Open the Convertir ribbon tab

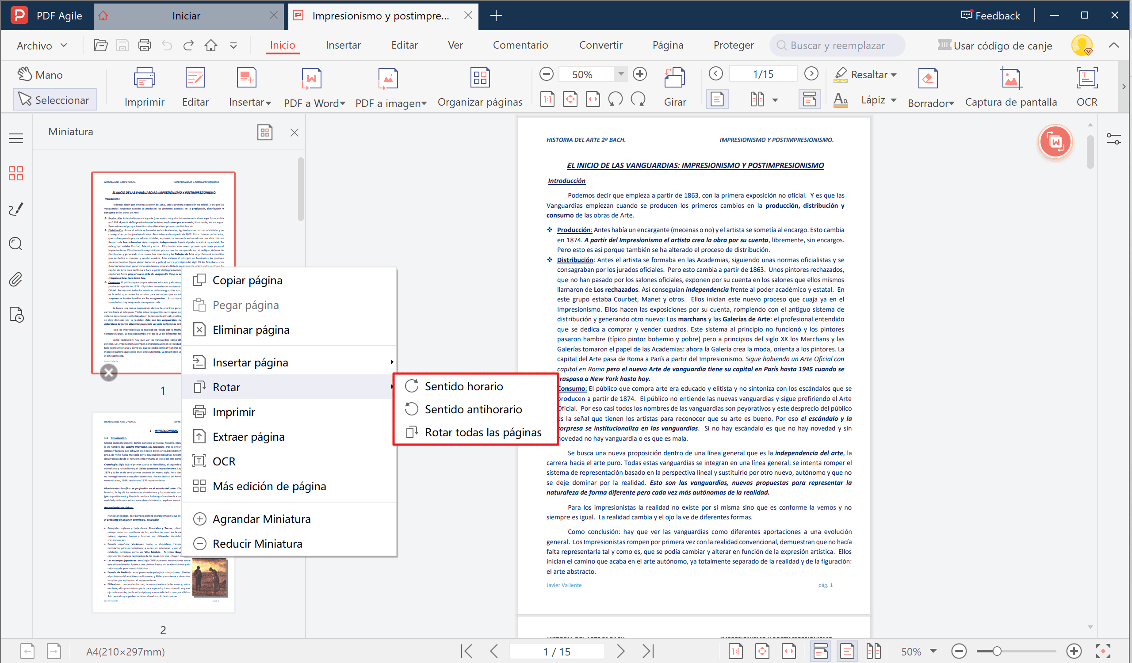click(x=600, y=45)
